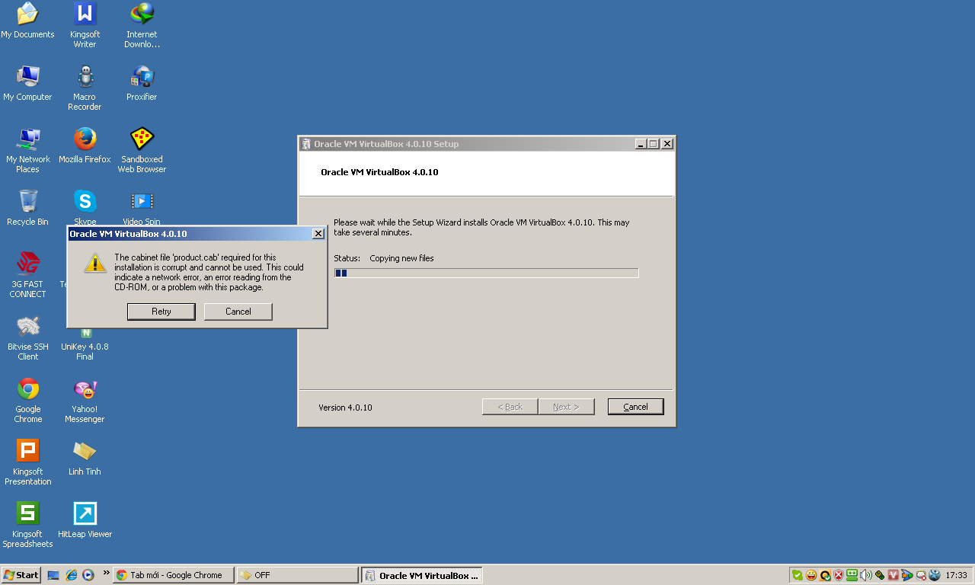Select Google Chrome desktop icon
This screenshot has width=975, height=585.
pos(27,400)
